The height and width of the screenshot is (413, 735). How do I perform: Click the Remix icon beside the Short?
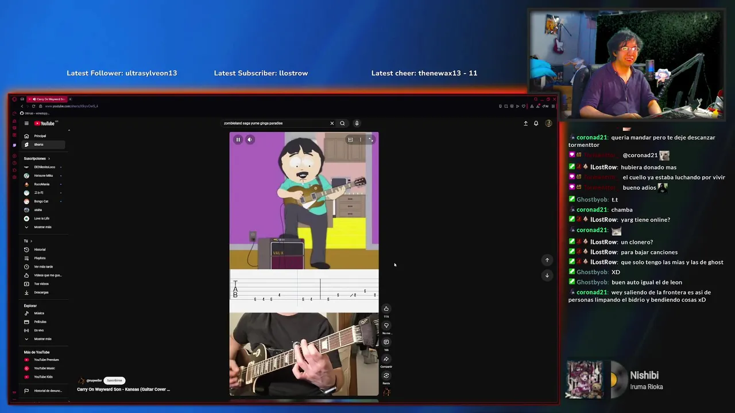click(x=386, y=376)
